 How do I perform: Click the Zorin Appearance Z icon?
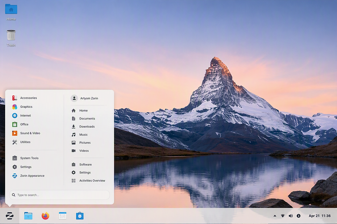tap(14, 176)
